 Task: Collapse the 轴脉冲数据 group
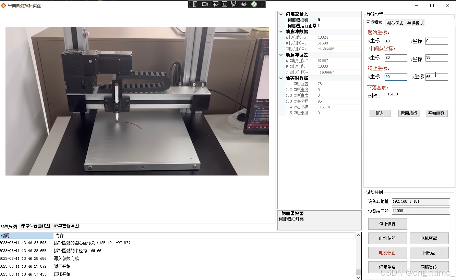(281, 31)
